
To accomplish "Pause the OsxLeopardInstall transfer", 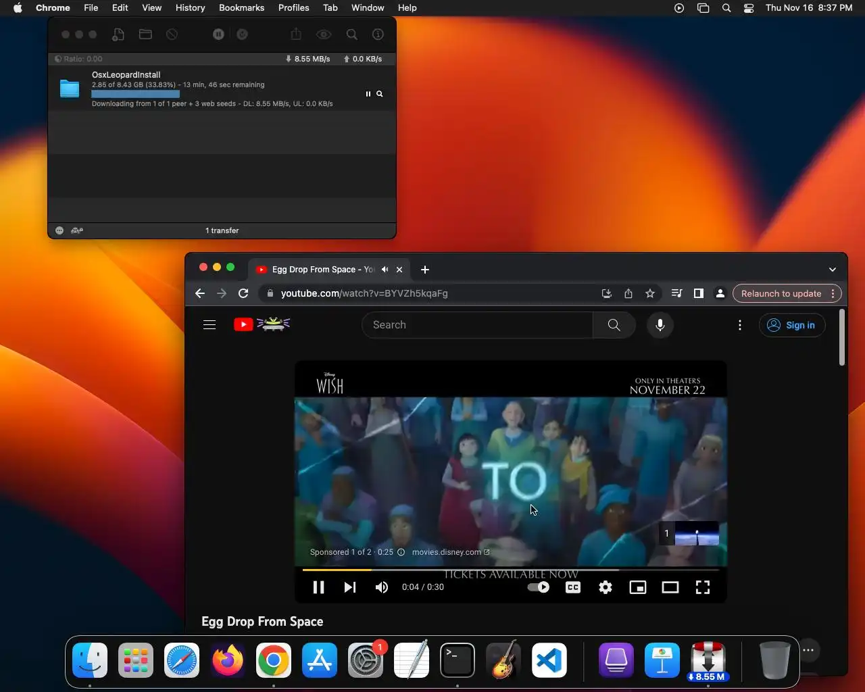I will [x=368, y=94].
